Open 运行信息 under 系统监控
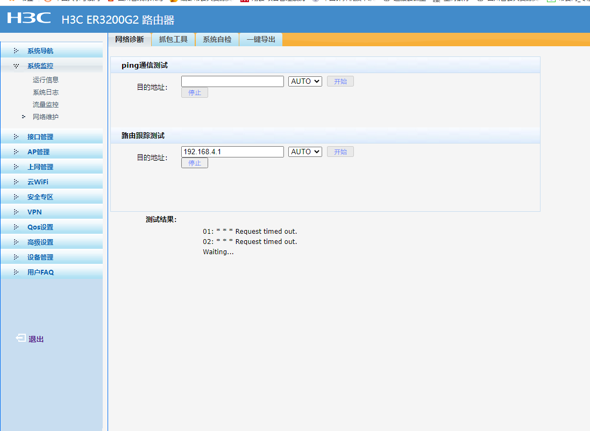This screenshot has width=590, height=431. point(46,80)
